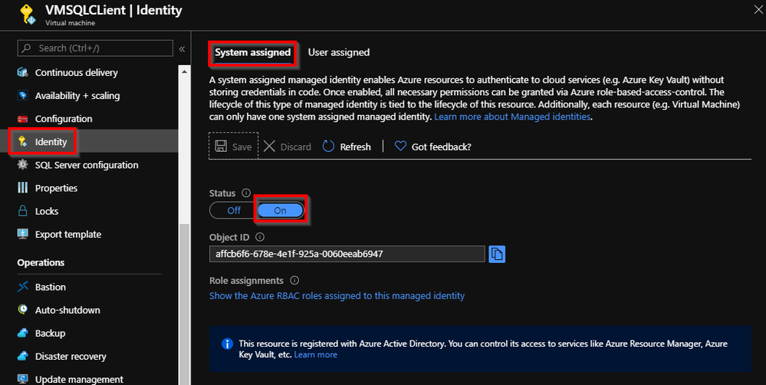Click the Refresh circular arrow icon
The image size is (766, 385).
328,146
